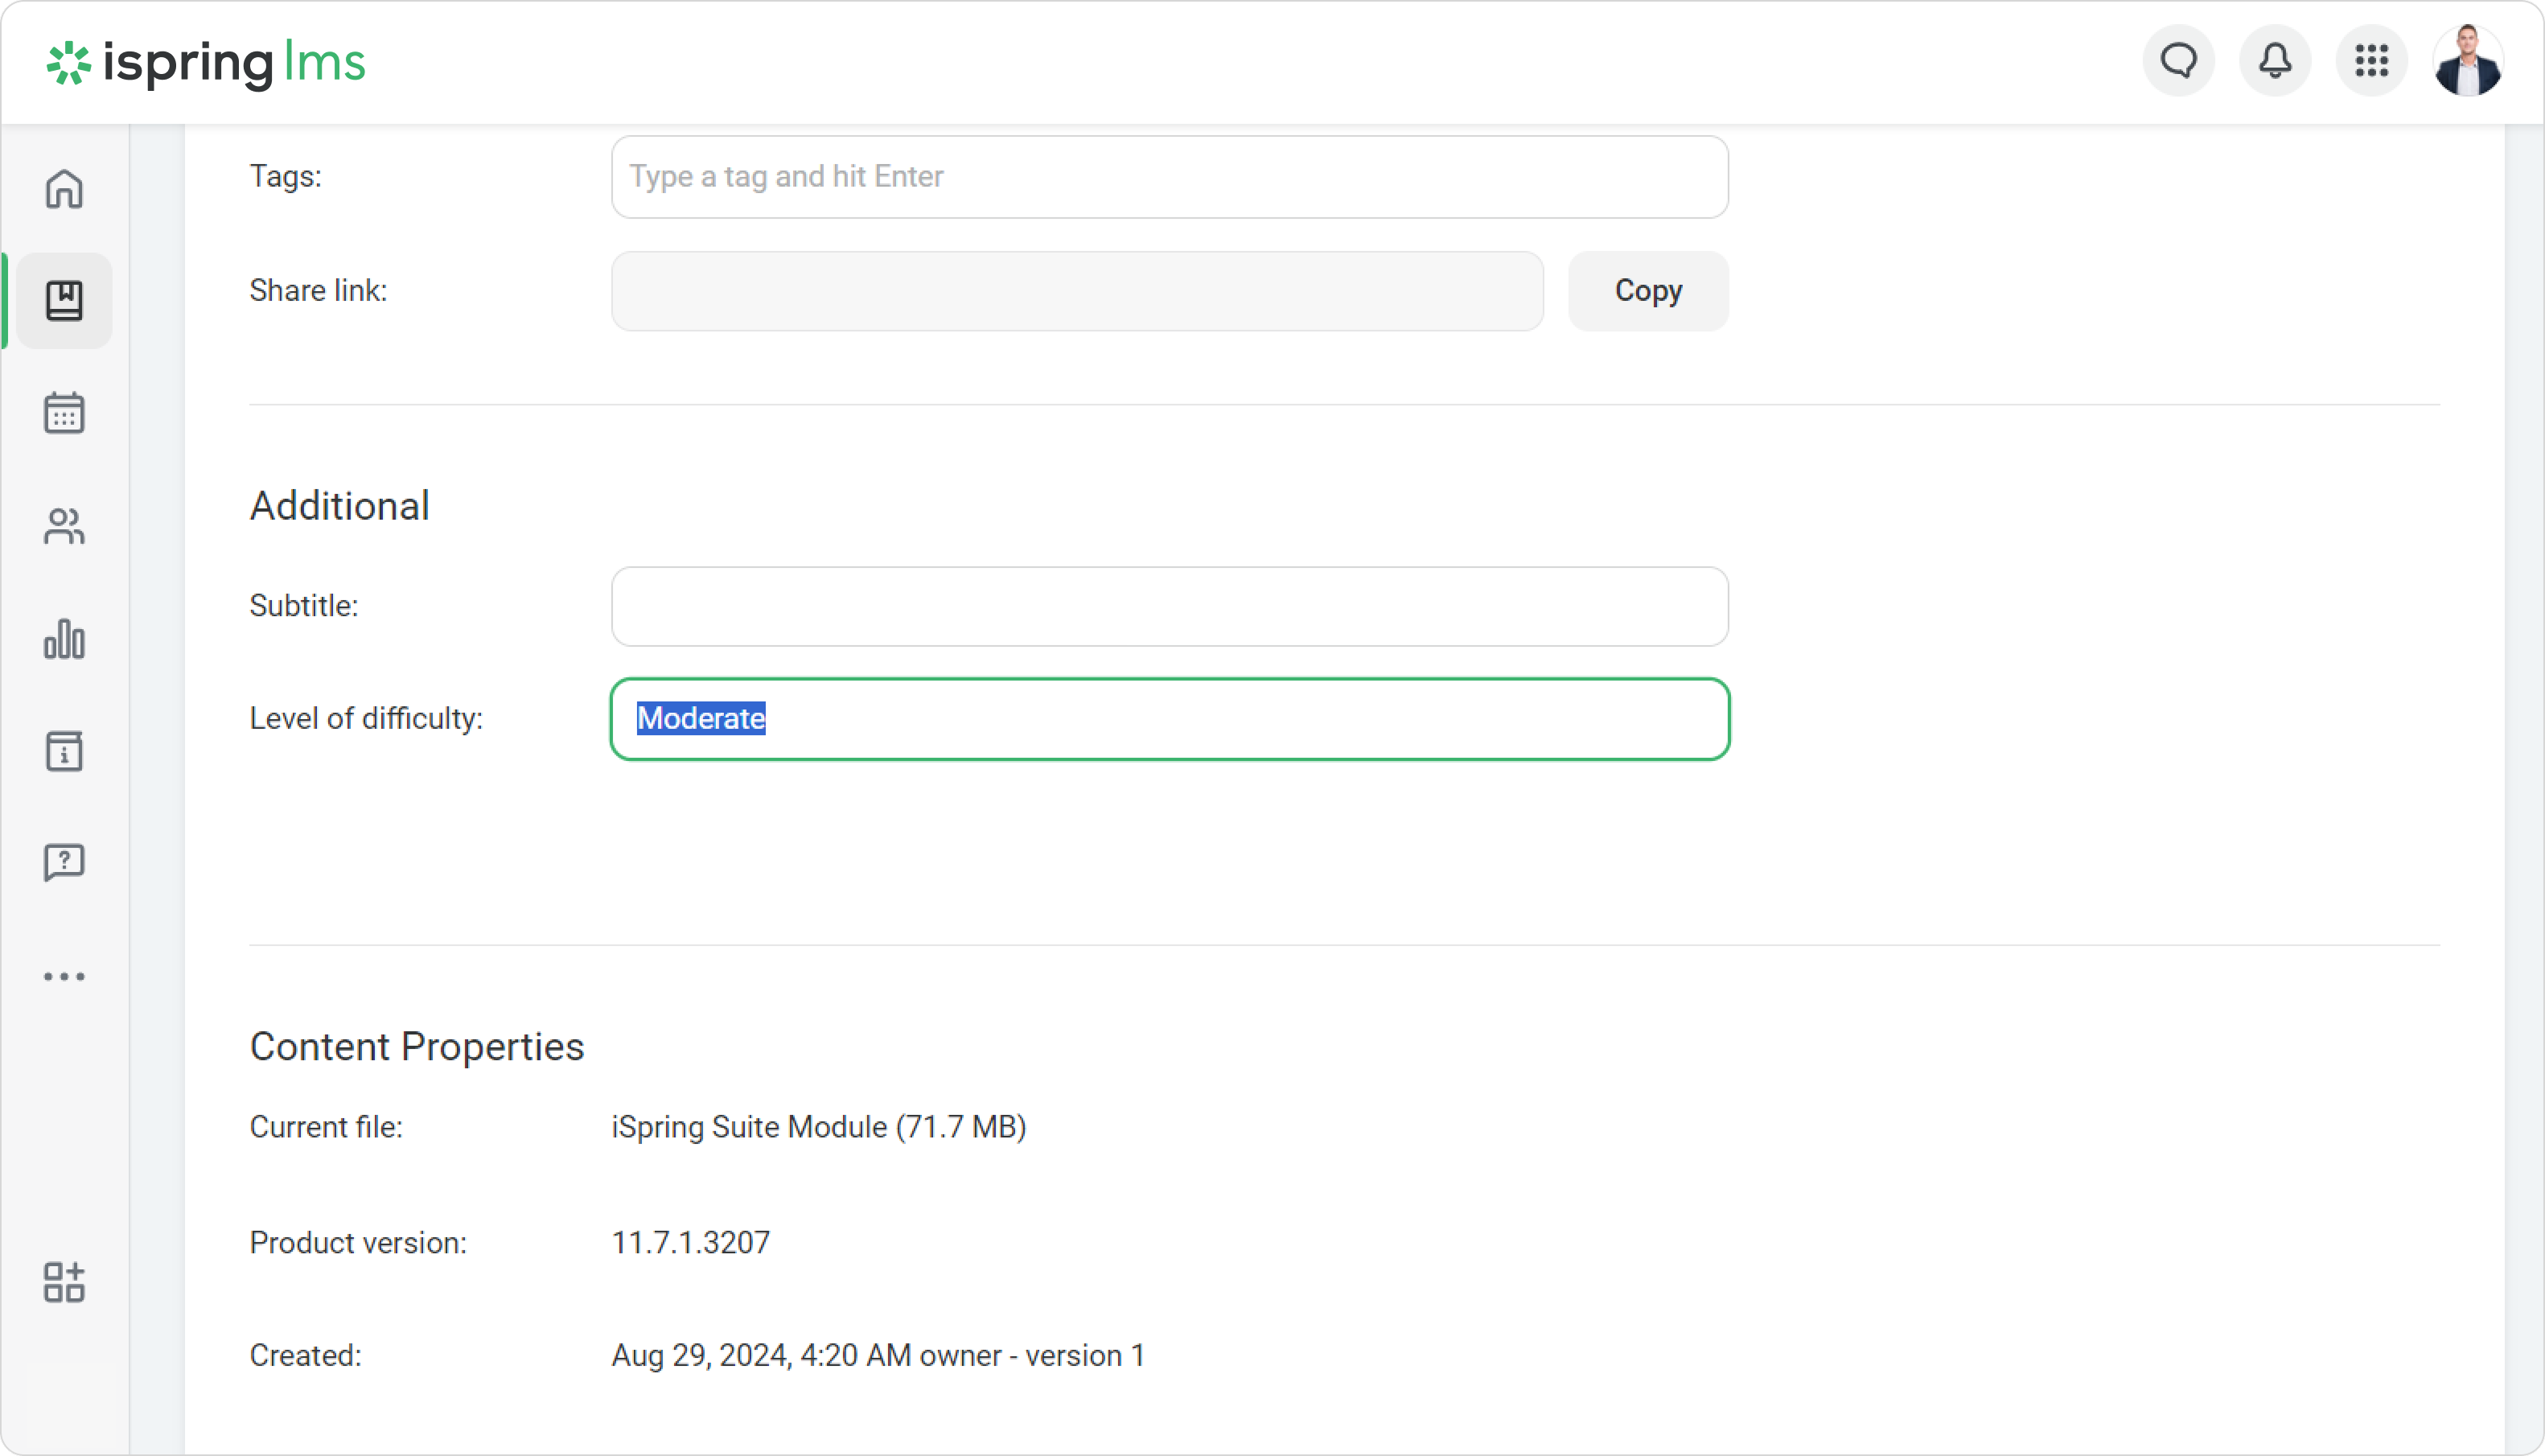Open the Reports bar chart icon
Image resolution: width=2545 pixels, height=1456 pixels.
(64, 639)
